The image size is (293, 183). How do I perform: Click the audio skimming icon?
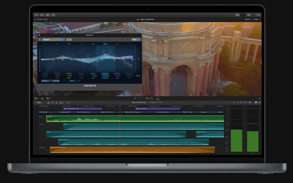[x=238, y=102]
